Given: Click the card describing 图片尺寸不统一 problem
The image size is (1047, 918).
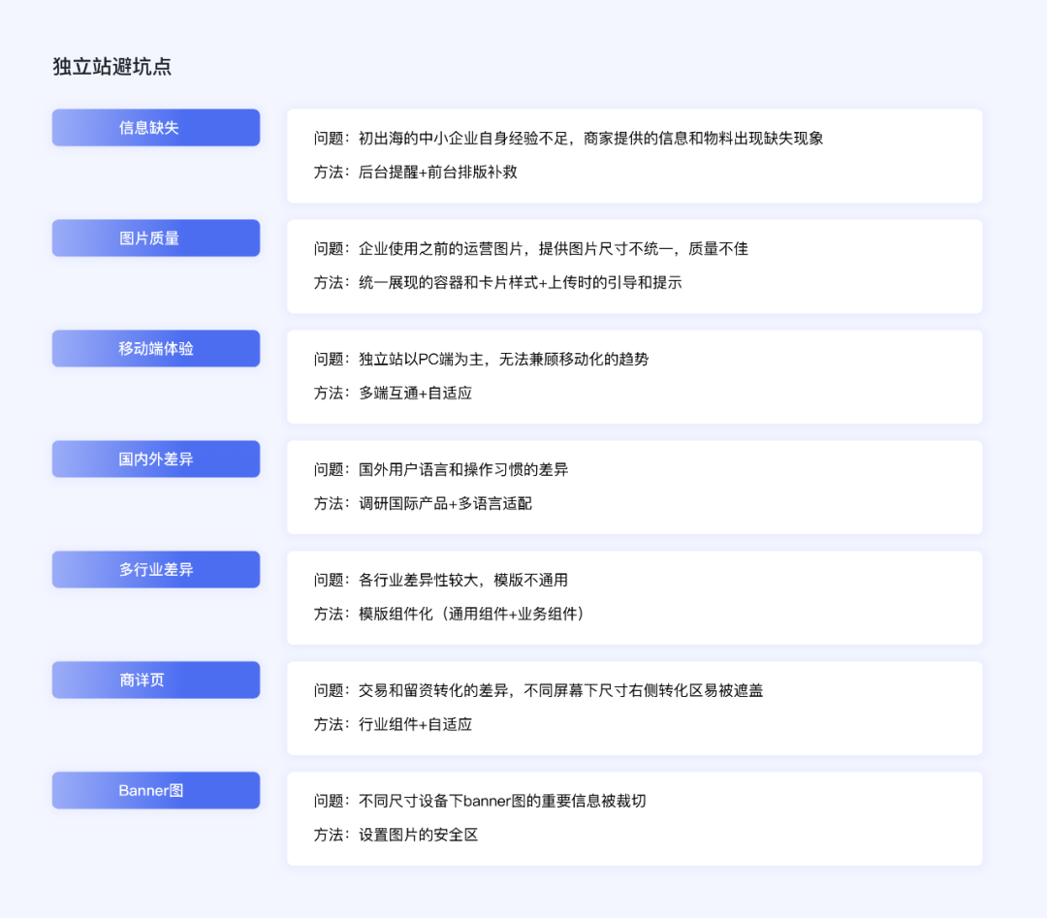Looking at the screenshot, I should 634,266.
